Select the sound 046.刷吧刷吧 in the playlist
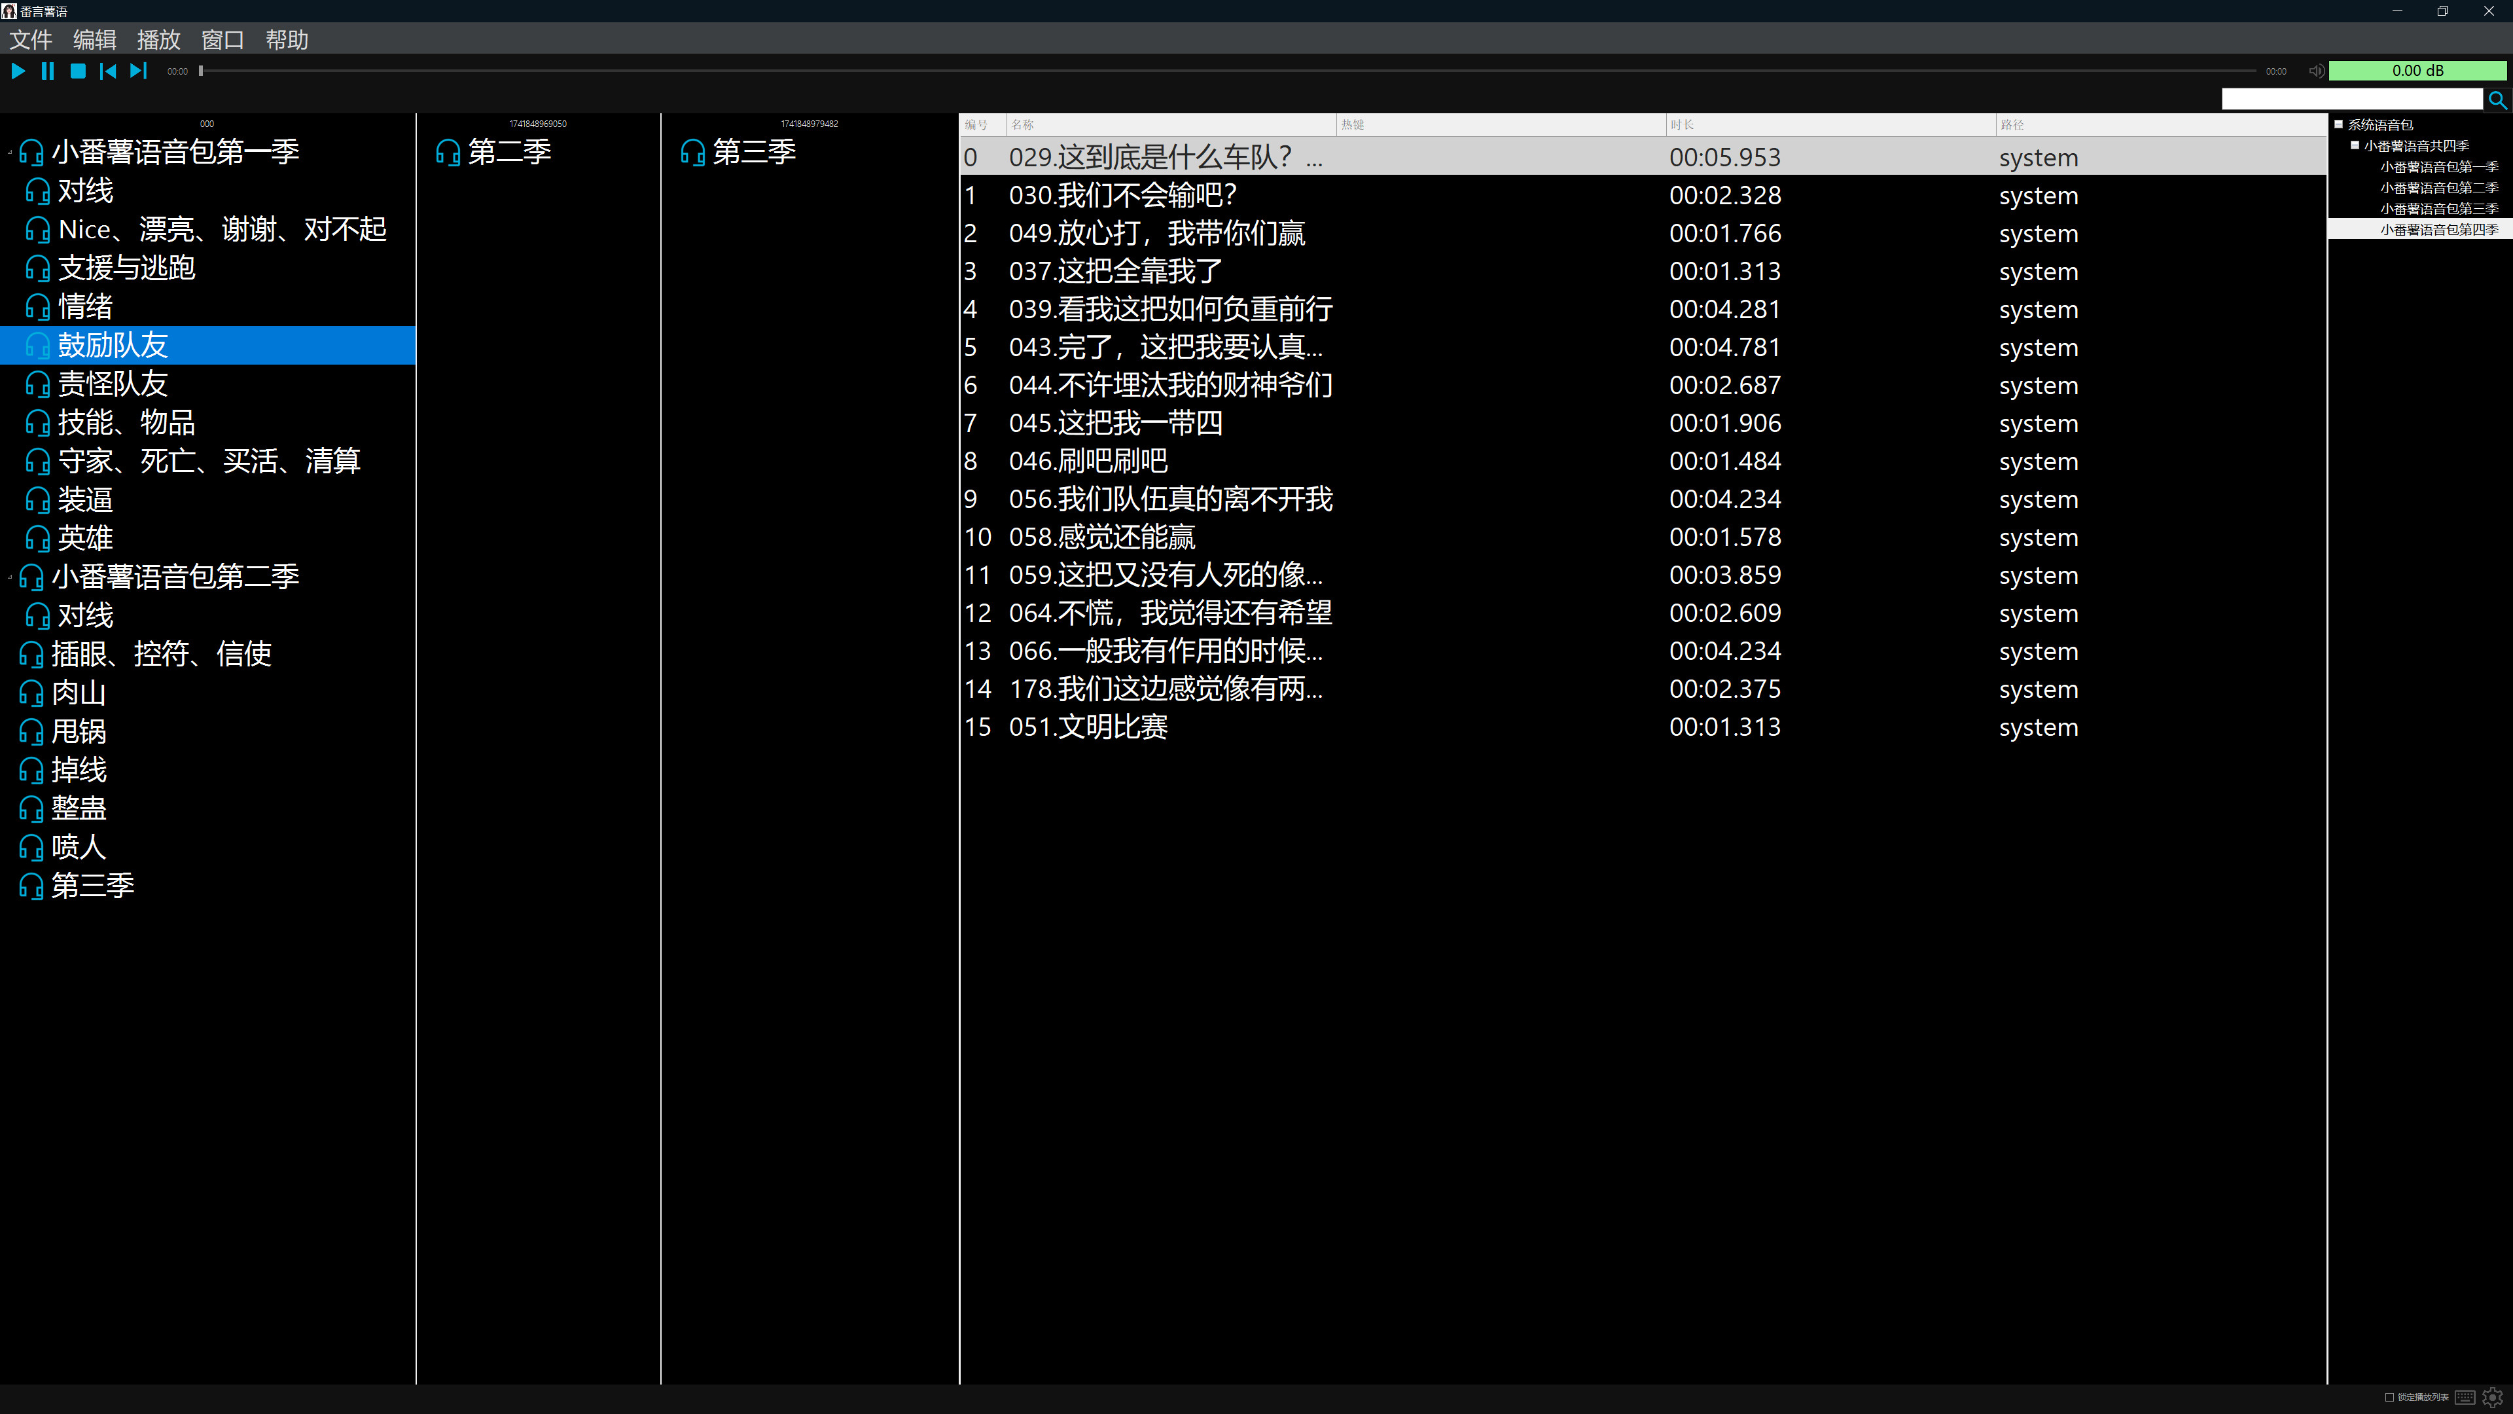This screenshot has width=2513, height=1414. click(x=1089, y=461)
